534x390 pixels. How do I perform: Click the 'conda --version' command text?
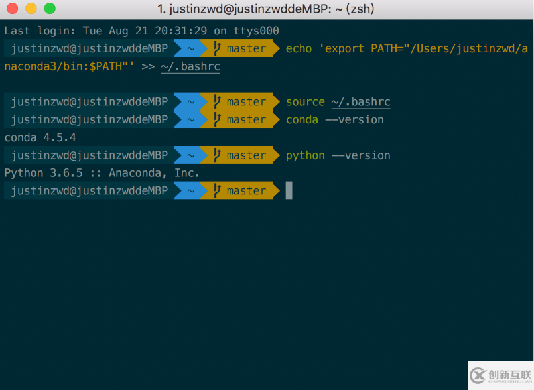pyautogui.click(x=334, y=120)
